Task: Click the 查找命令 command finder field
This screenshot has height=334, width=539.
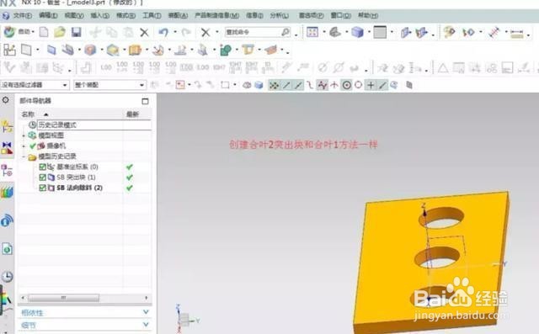Action: coord(258,32)
